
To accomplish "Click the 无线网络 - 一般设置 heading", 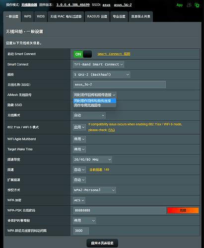I will click(25, 32).
